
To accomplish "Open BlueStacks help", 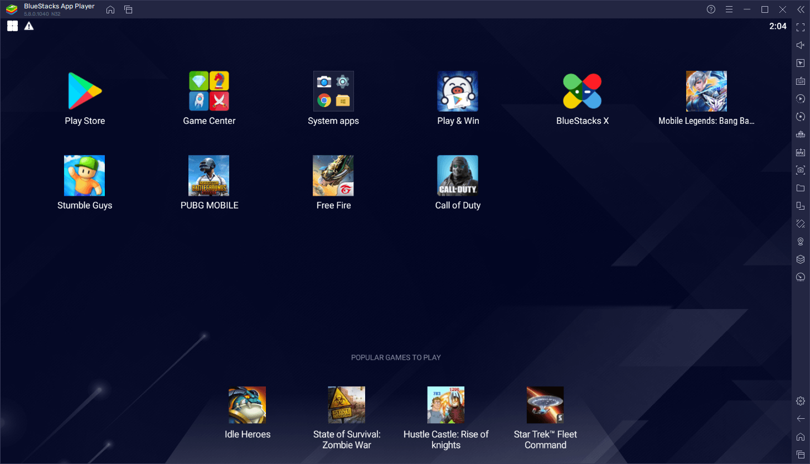I will (x=711, y=9).
